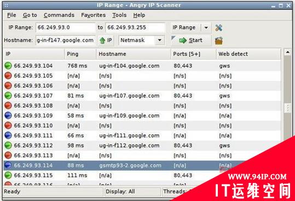The image size is (295, 201).
Task: Open the Tools menu
Action: 119,15
